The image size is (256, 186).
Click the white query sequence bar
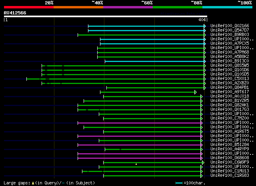[x=106, y=16]
